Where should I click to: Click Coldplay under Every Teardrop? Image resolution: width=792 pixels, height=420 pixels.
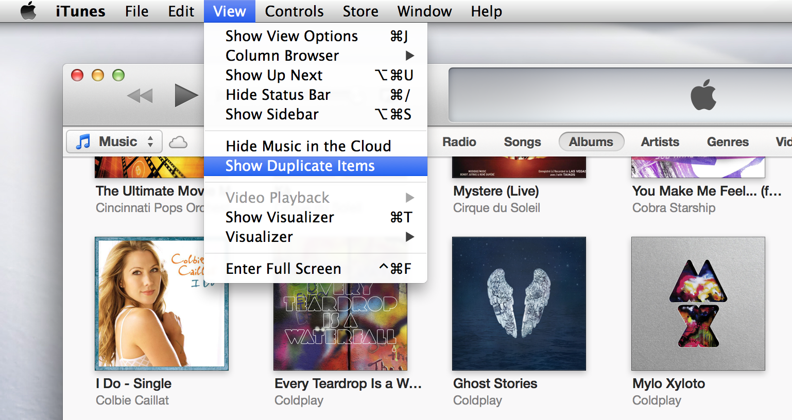(x=299, y=400)
